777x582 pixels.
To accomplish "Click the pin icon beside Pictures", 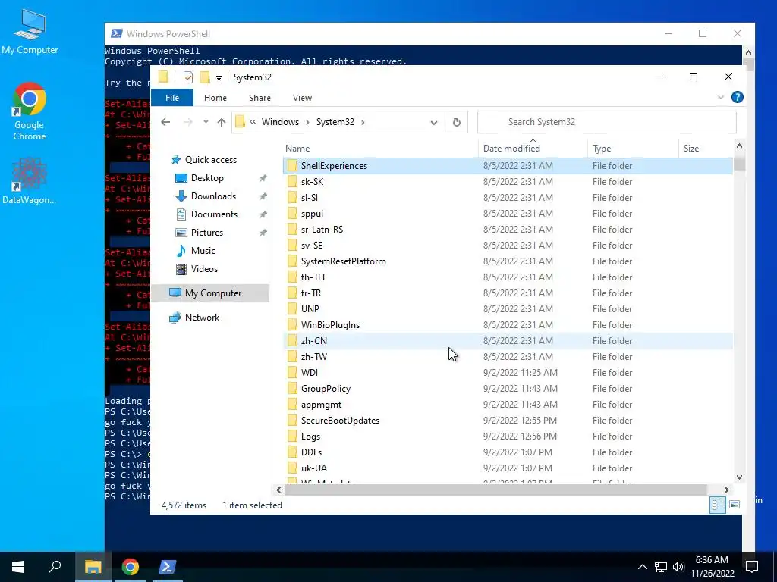I will point(263,233).
